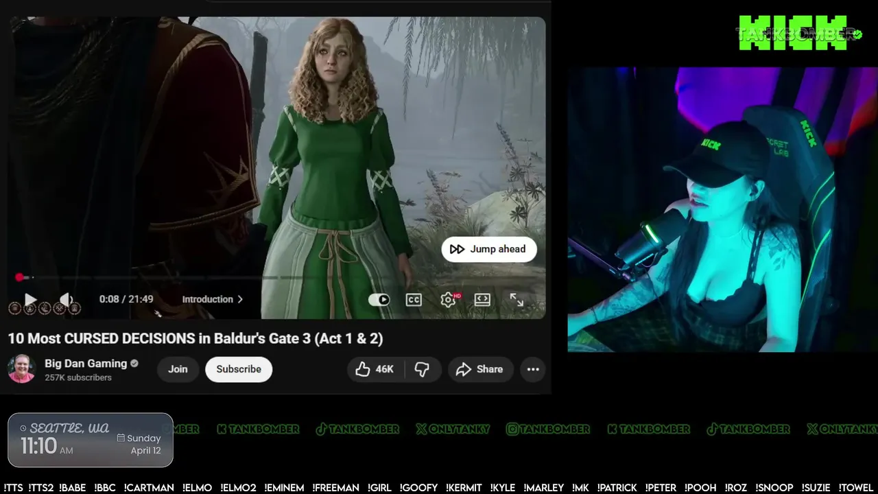Open the Big Dan Gaming channel name

pyautogui.click(x=86, y=364)
